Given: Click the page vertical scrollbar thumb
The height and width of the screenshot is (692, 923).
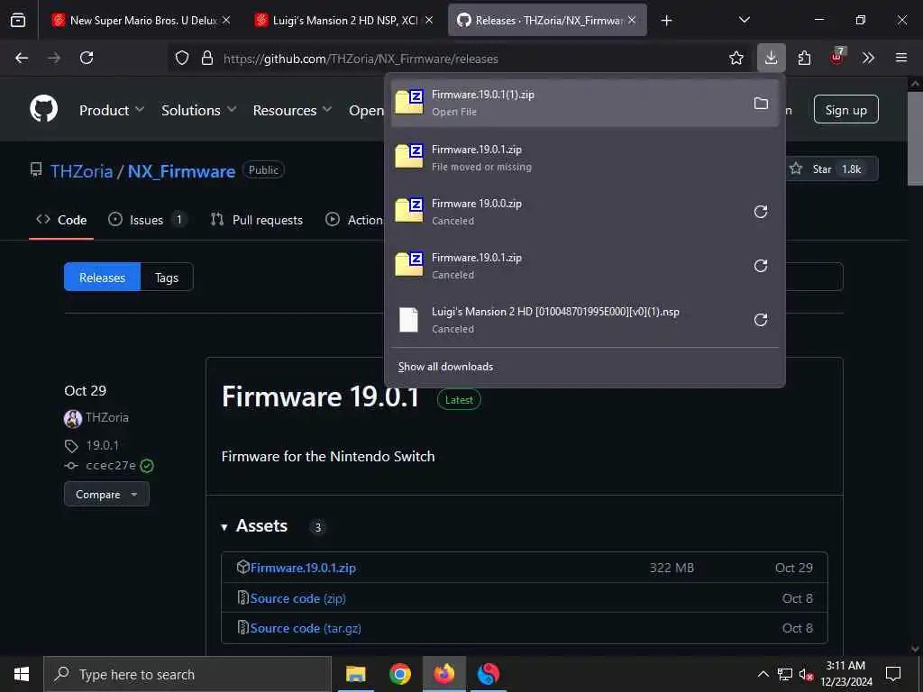Looking at the screenshot, I should pyautogui.click(x=915, y=138).
